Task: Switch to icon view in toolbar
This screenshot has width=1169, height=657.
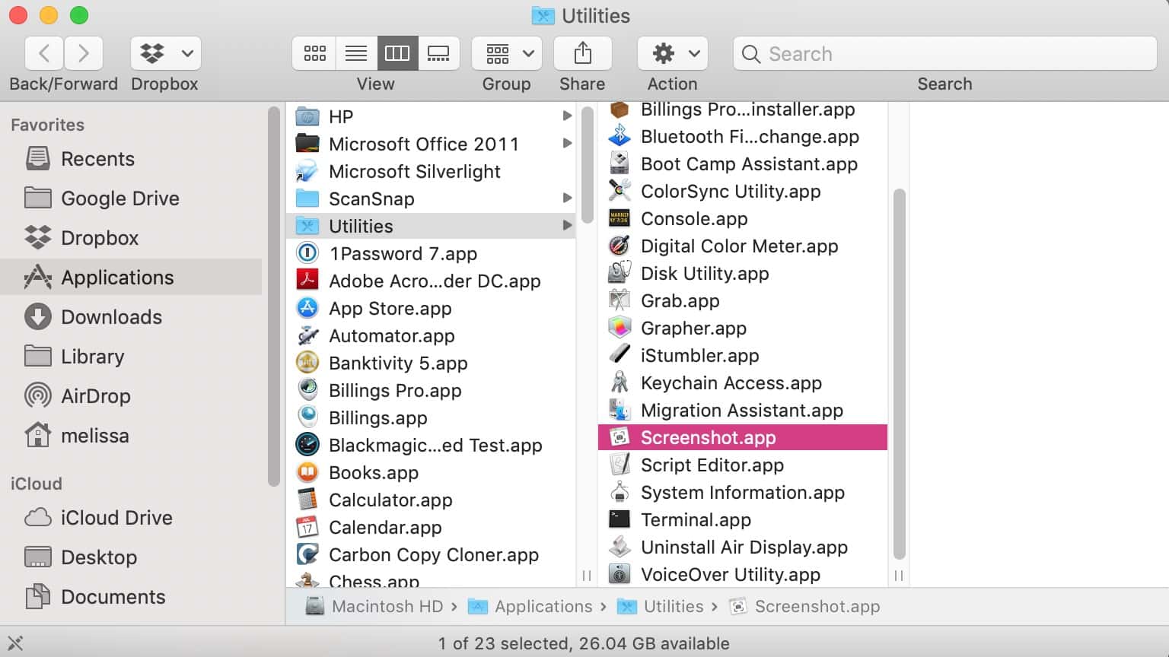Action: (314, 53)
